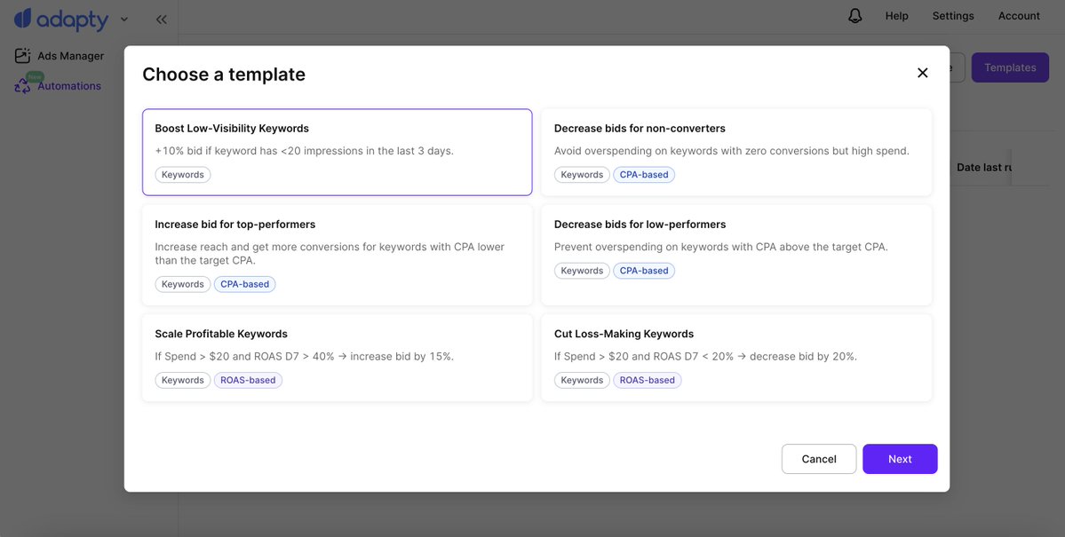This screenshot has height=537, width=1065.
Task: Choose Cut Loss-Making Keywords template
Action: pyautogui.click(x=735, y=357)
